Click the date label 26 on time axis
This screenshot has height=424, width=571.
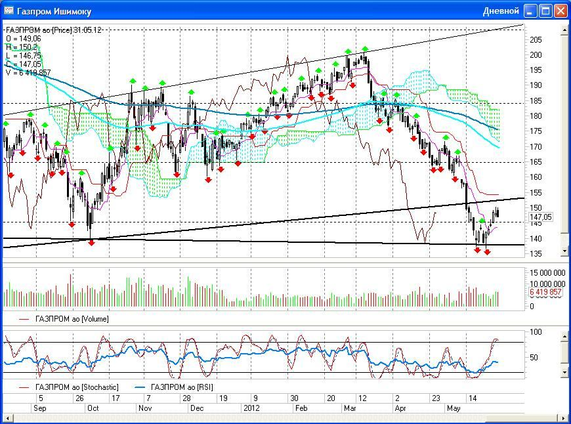tap(79, 398)
